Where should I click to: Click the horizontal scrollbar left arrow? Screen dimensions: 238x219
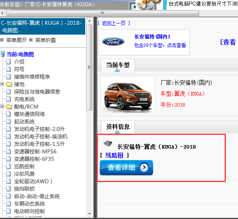pos(2,13)
